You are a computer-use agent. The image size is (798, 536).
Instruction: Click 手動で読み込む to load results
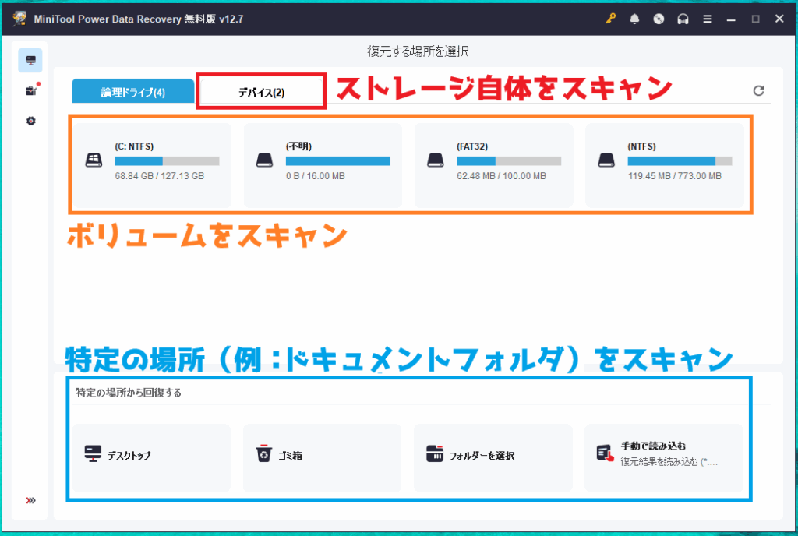pos(663,457)
